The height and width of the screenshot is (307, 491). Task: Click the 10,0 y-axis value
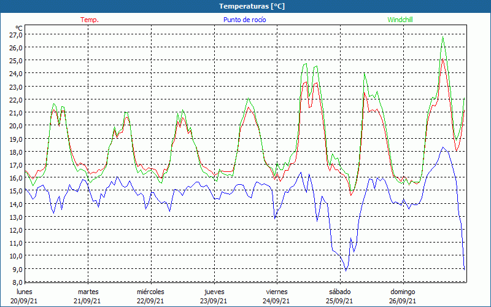pos(16,256)
